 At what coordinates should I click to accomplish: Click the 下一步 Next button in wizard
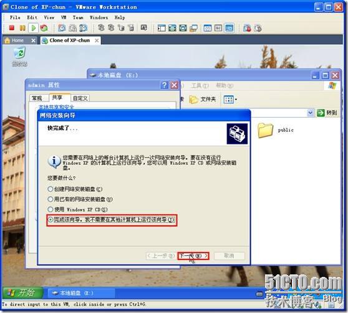pyautogui.click(x=193, y=256)
